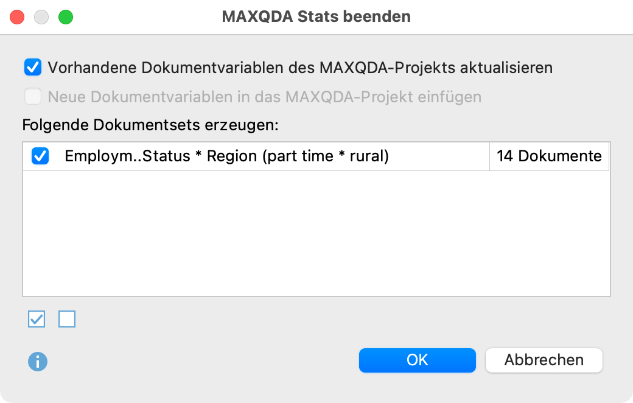The image size is (633, 403).
Task: Click the green zoom traffic light
Action: [66, 17]
